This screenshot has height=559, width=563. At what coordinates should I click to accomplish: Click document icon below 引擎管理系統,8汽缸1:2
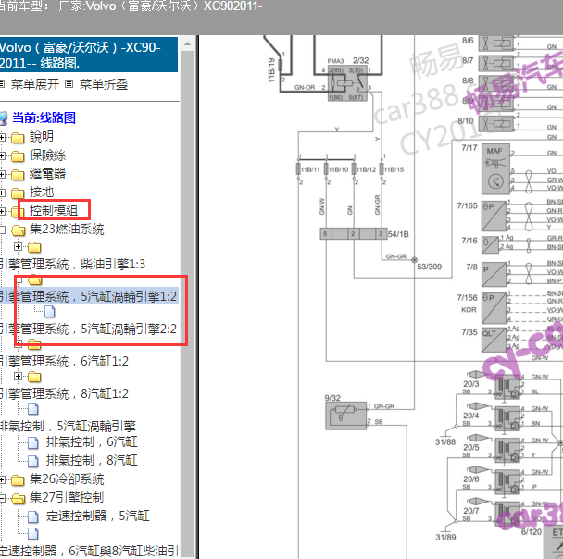(x=33, y=409)
